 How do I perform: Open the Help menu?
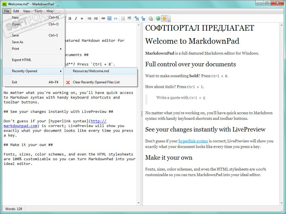click(x=50, y=11)
